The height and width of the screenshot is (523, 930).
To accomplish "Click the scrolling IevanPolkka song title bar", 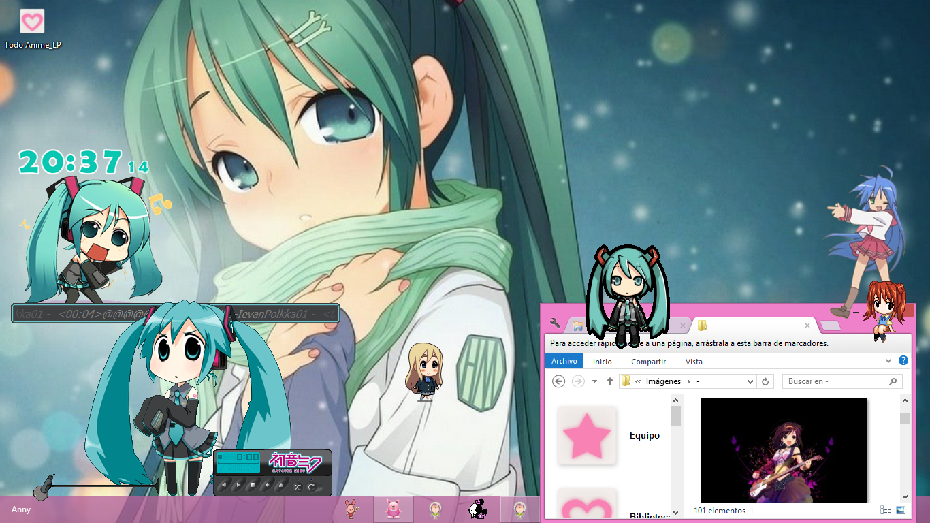I will point(176,313).
